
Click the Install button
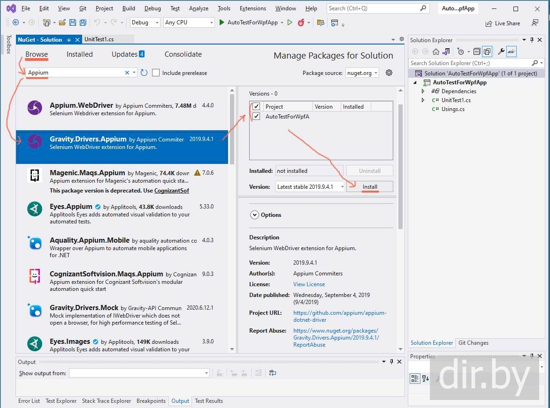pos(370,186)
